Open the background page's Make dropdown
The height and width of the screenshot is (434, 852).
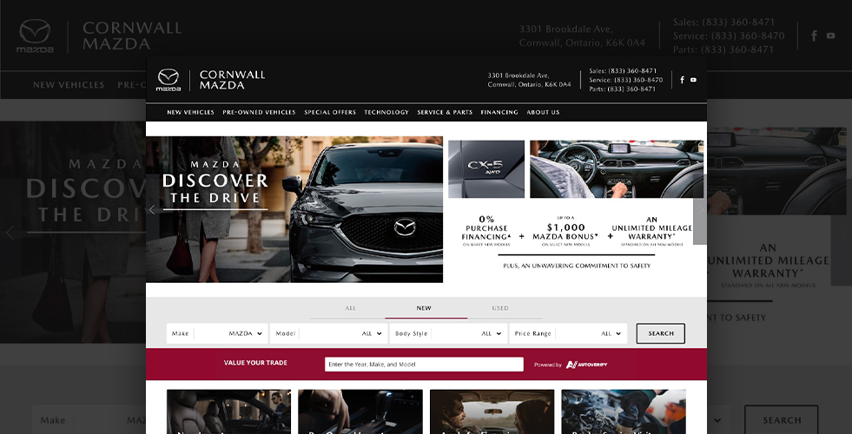tap(89, 420)
